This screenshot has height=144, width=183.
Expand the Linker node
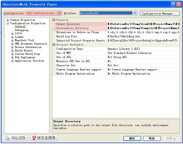(x=12, y=37)
